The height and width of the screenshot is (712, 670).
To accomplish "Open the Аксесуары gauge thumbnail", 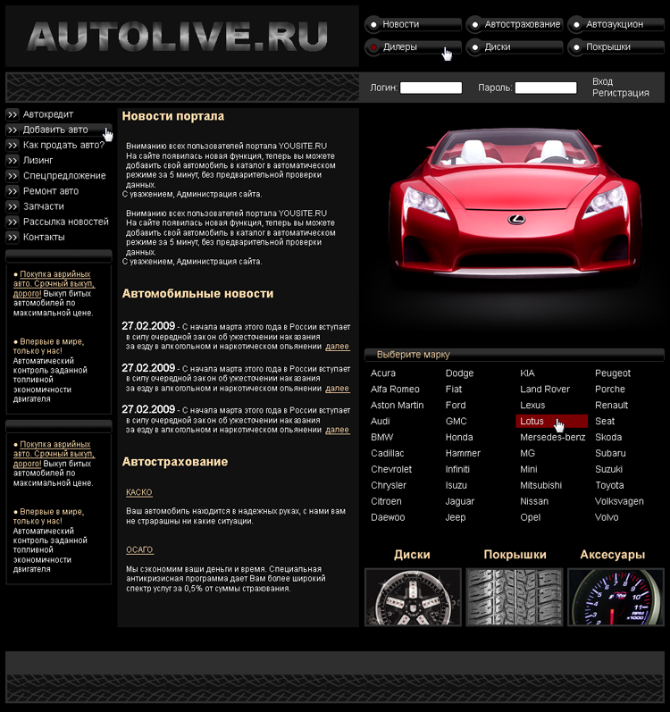I will pos(616,597).
